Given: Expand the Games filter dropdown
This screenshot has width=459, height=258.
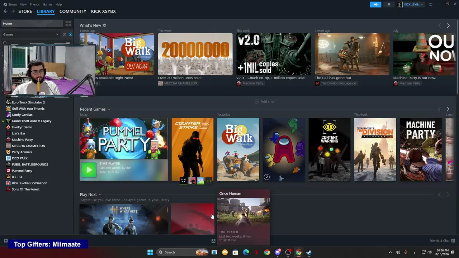Looking at the screenshot, I should (x=30, y=34).
